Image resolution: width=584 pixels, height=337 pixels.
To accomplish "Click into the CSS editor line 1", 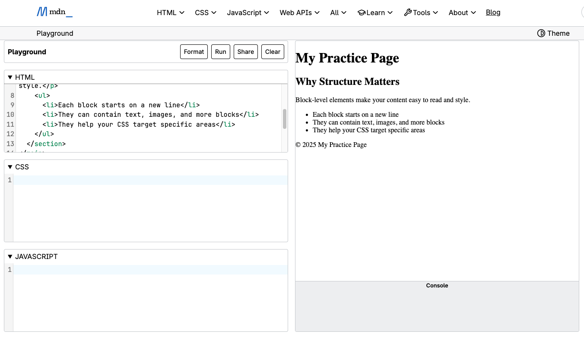I will click(x=150, y=180).
